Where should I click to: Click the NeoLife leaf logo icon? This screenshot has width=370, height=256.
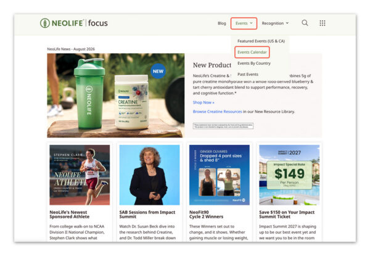coord(45,23)
